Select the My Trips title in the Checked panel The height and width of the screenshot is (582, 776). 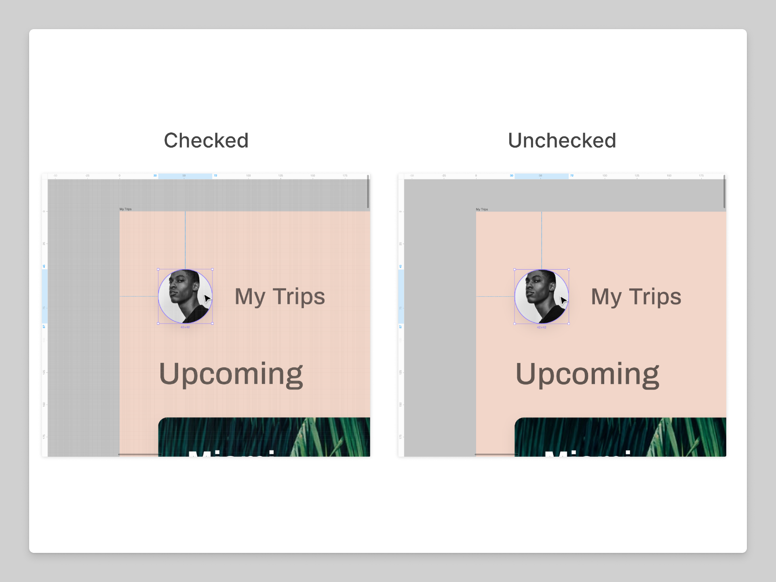(x=280, y=297)
